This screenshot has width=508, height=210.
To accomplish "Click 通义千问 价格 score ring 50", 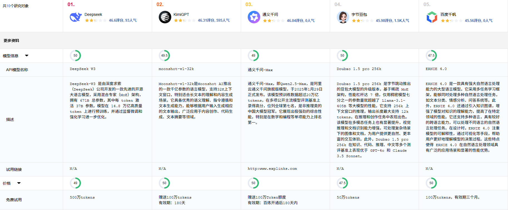I will point(253,183).
